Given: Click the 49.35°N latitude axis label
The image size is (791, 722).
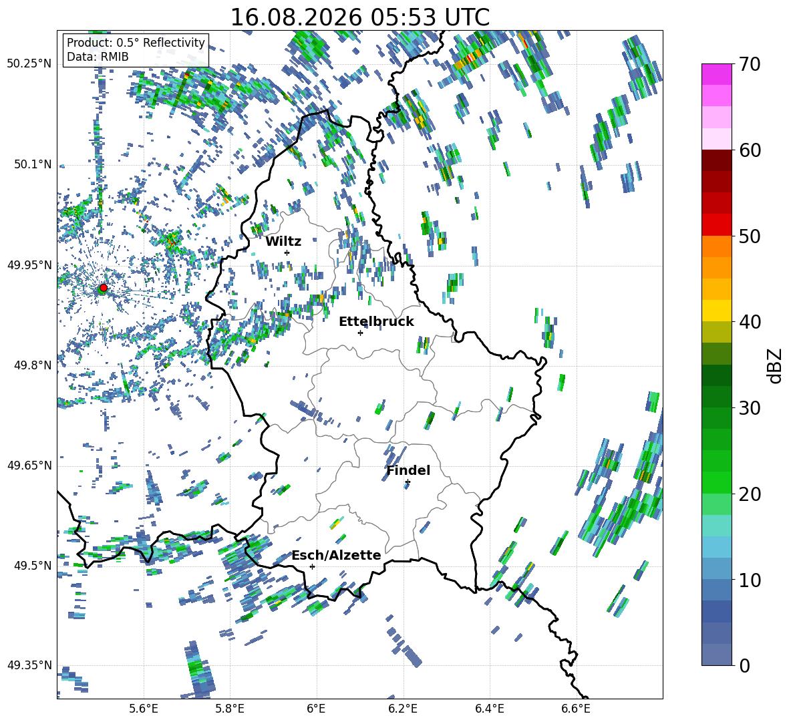Looking at the screenshot, I should tap(29, 665).
